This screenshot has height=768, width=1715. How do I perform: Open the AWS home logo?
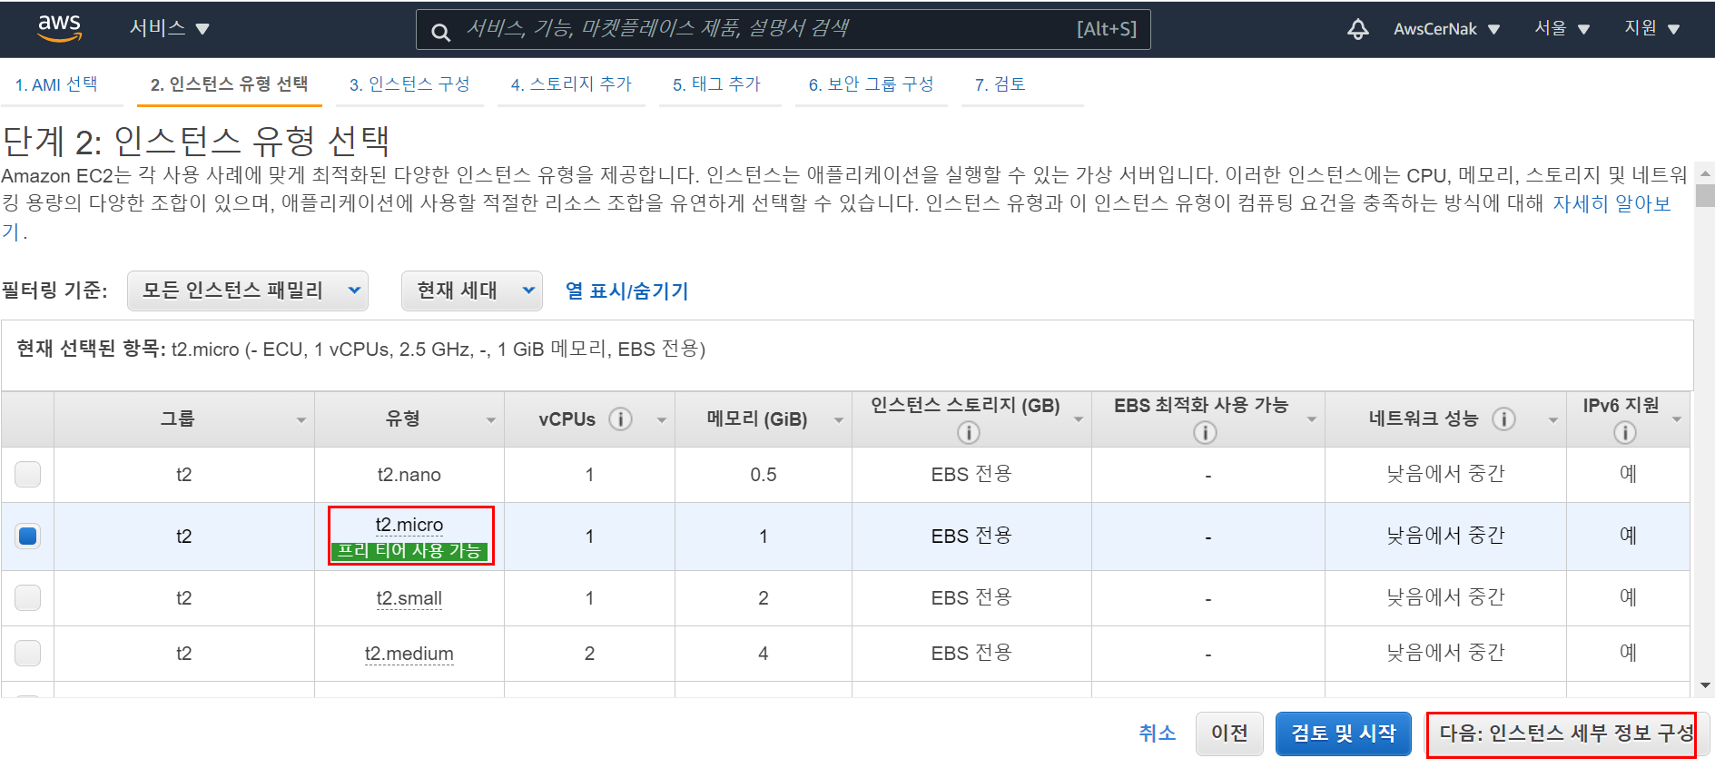click(60, 28)
